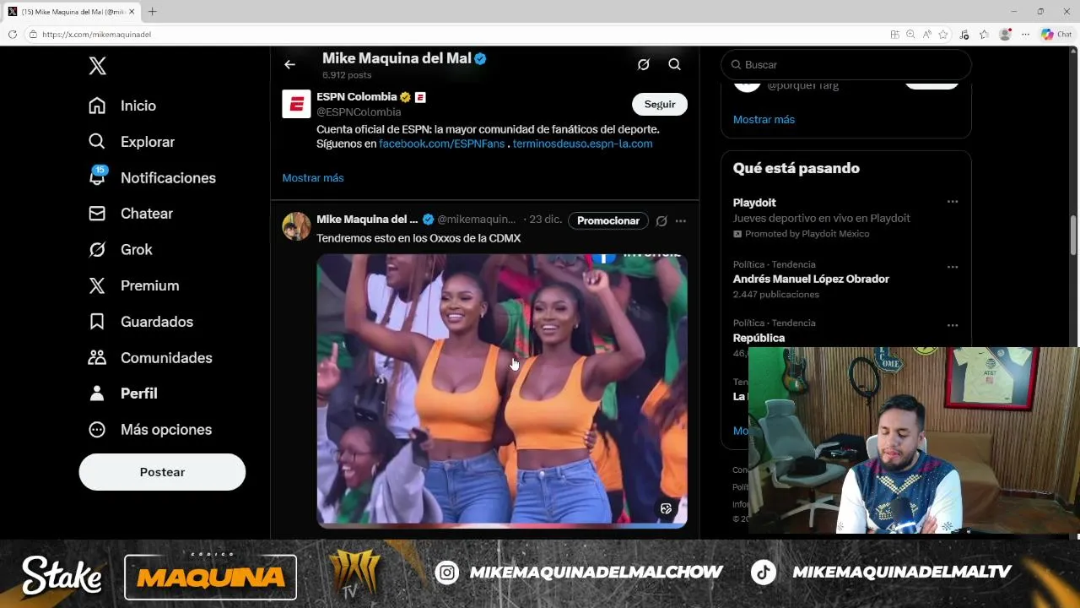
Task: Click the notifications bell icon
Action: coord(97,177)
